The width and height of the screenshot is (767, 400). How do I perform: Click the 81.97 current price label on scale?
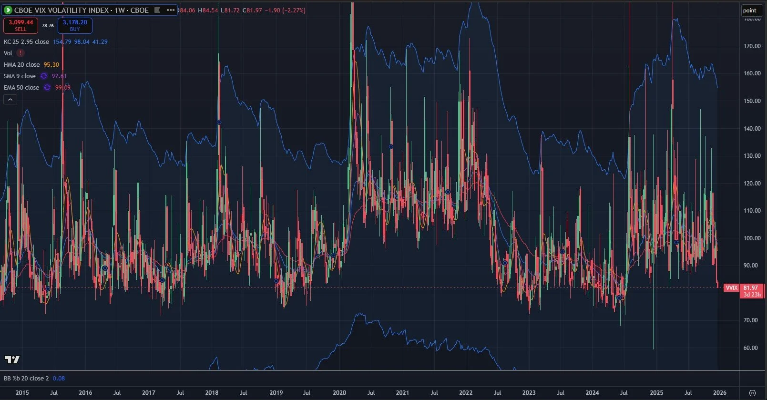(750, 287)
